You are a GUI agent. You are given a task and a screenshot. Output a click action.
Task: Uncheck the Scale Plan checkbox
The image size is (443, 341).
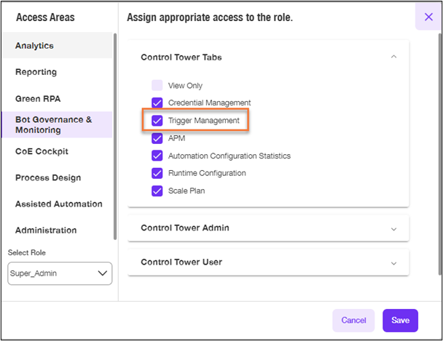[157, 190]
